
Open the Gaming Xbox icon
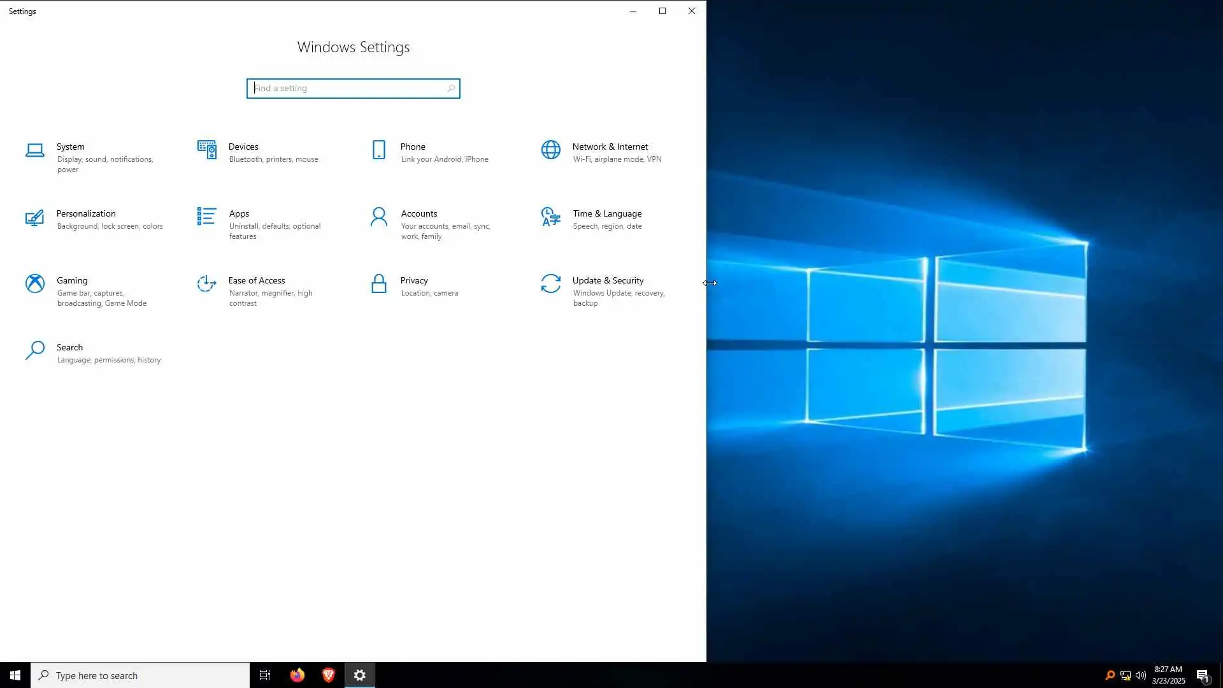35,284
